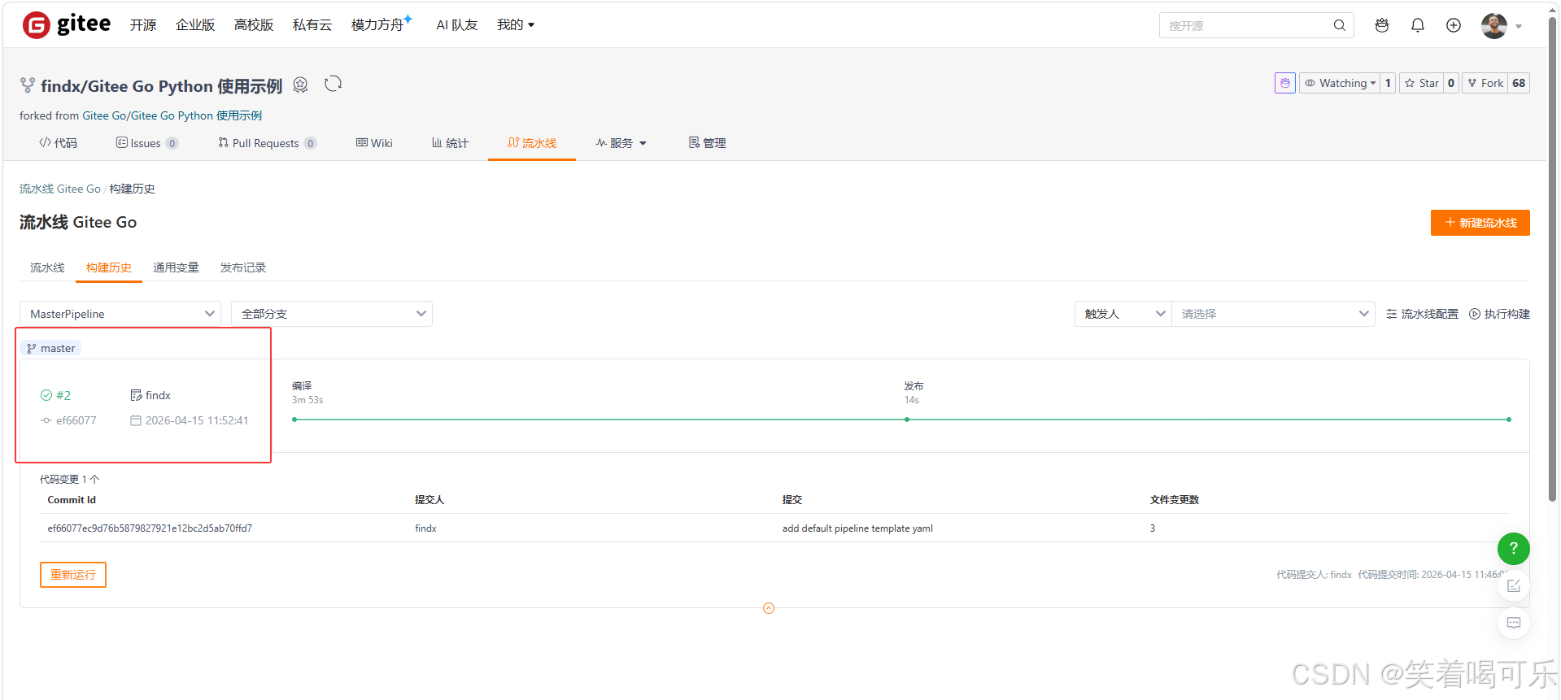1561x700 pixels.
Task: Star the repository
Action: coord(1421,83)
